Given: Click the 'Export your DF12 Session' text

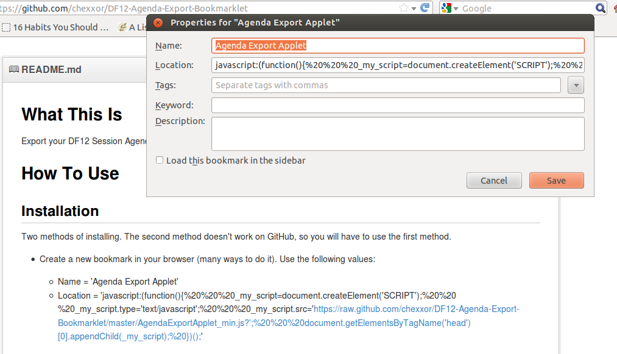Looking at the screenshot, I should click(84, 141).
